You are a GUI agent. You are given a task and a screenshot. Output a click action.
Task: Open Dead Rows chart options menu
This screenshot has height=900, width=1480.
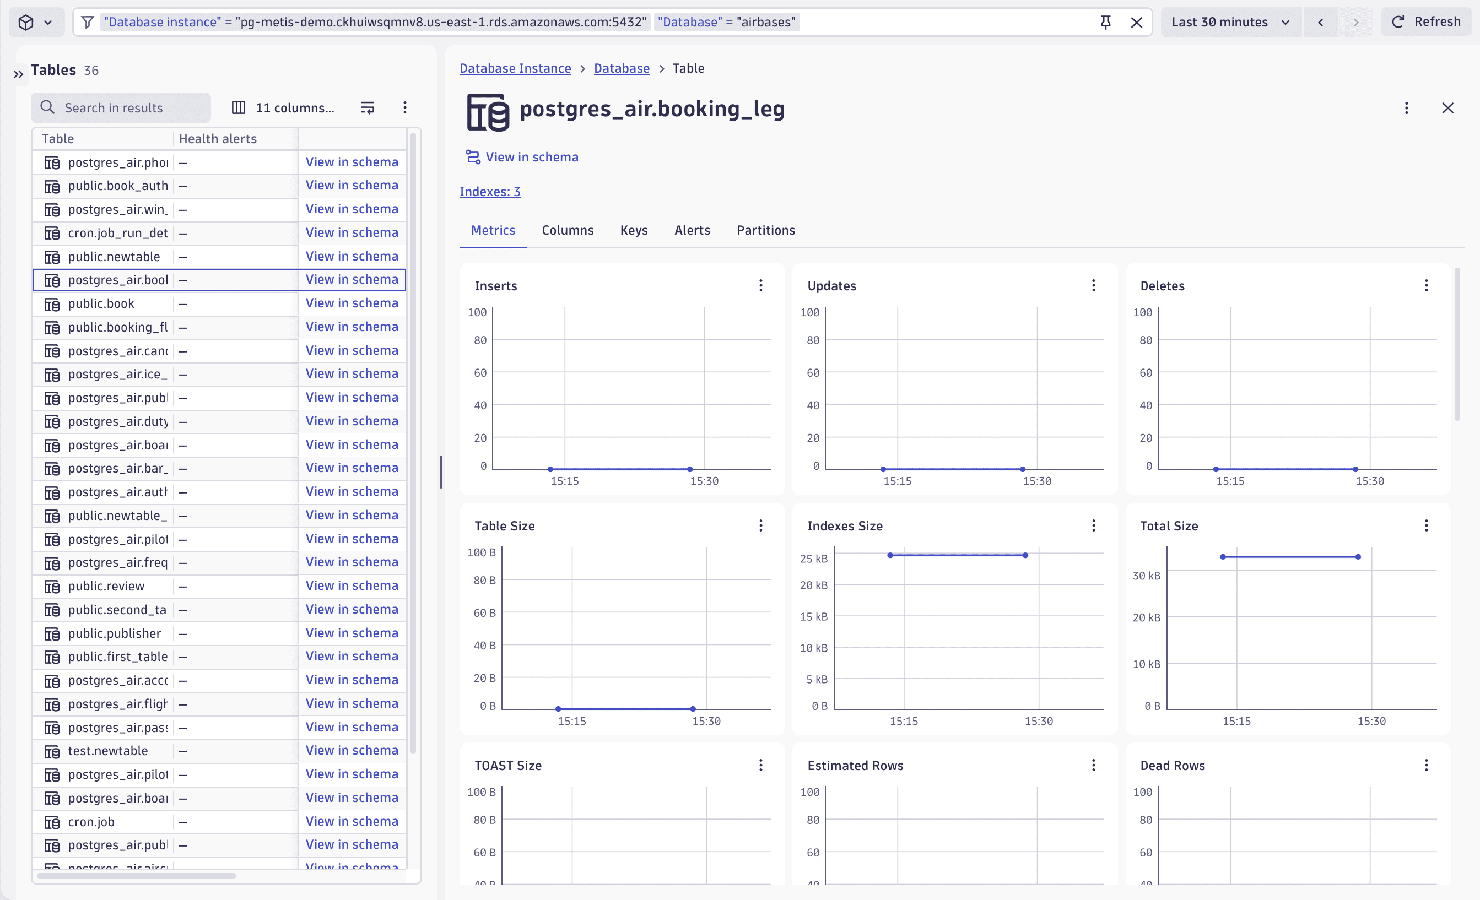point(1426,765)
